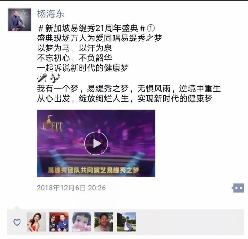This screenshot has width=248, height=239.
Task: Click the timestamp 2018年12月6日 20:26
Action: [x=71, y=188]
